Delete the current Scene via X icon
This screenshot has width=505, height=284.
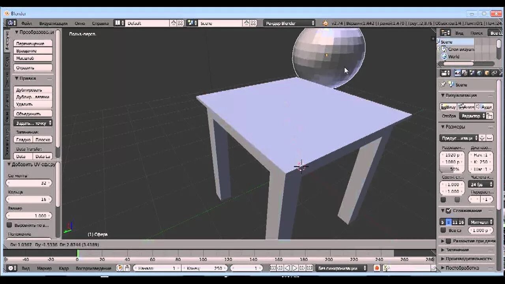tap(253, 23)
